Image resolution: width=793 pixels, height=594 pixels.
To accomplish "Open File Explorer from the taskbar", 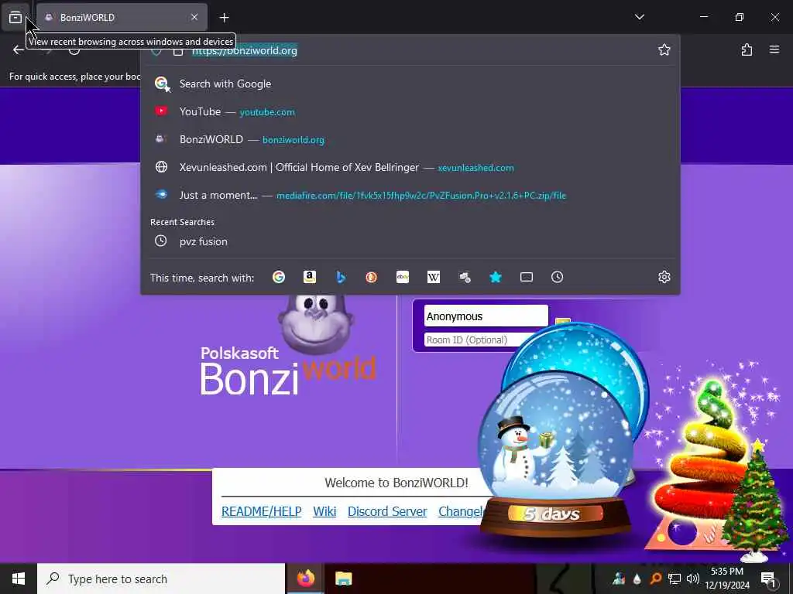I will click(343, 579).
